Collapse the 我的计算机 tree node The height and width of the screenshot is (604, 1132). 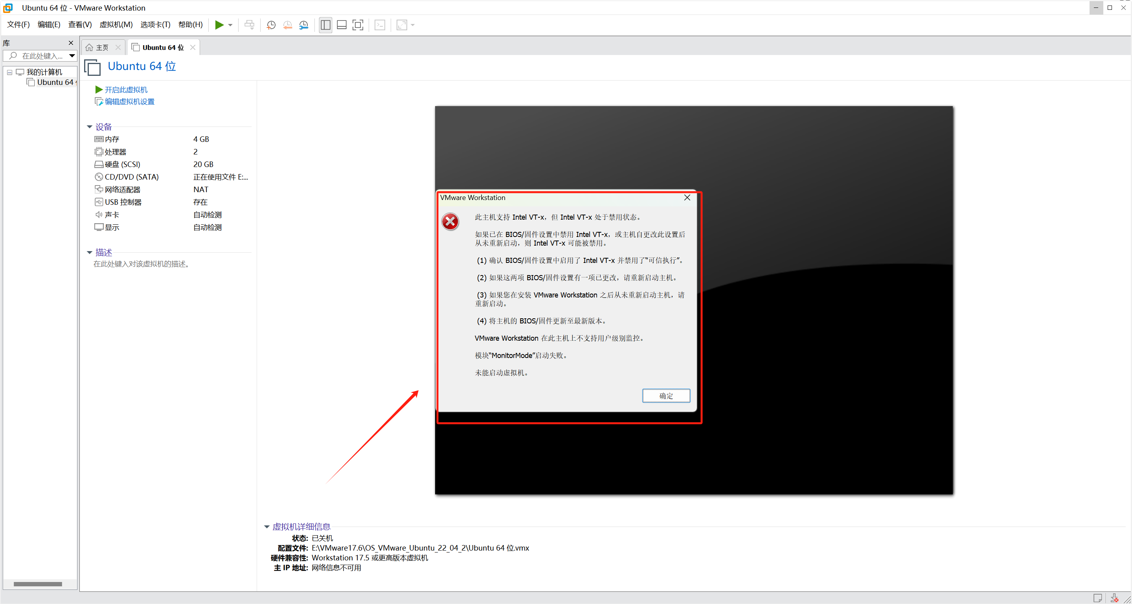[x=9, y=72]
